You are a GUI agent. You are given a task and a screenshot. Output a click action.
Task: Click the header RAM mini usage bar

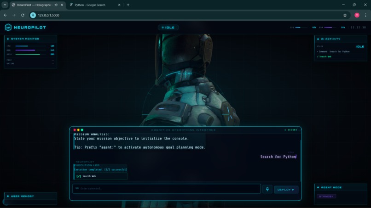[330, 28]
